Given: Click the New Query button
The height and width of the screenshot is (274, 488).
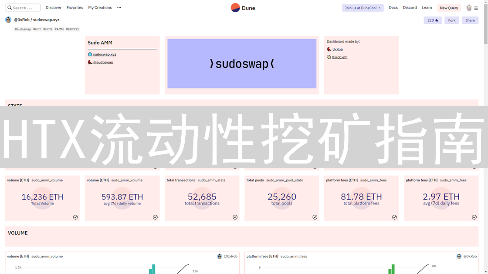Looking at the screenshot, I should 449,8.
